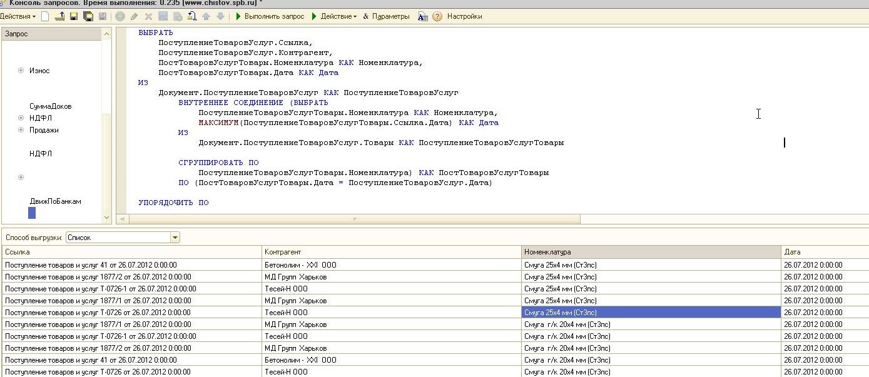Viewport: 869px width, 377px height.
Task: Click the pencil edit icon in toolbar
Action: click(134, 16)
